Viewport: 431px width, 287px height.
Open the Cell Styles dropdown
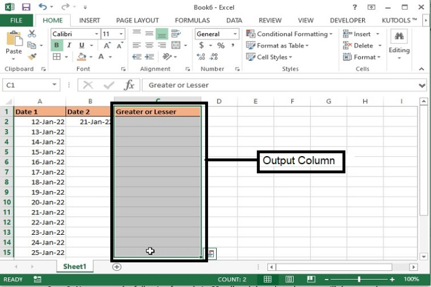point(269,57)
